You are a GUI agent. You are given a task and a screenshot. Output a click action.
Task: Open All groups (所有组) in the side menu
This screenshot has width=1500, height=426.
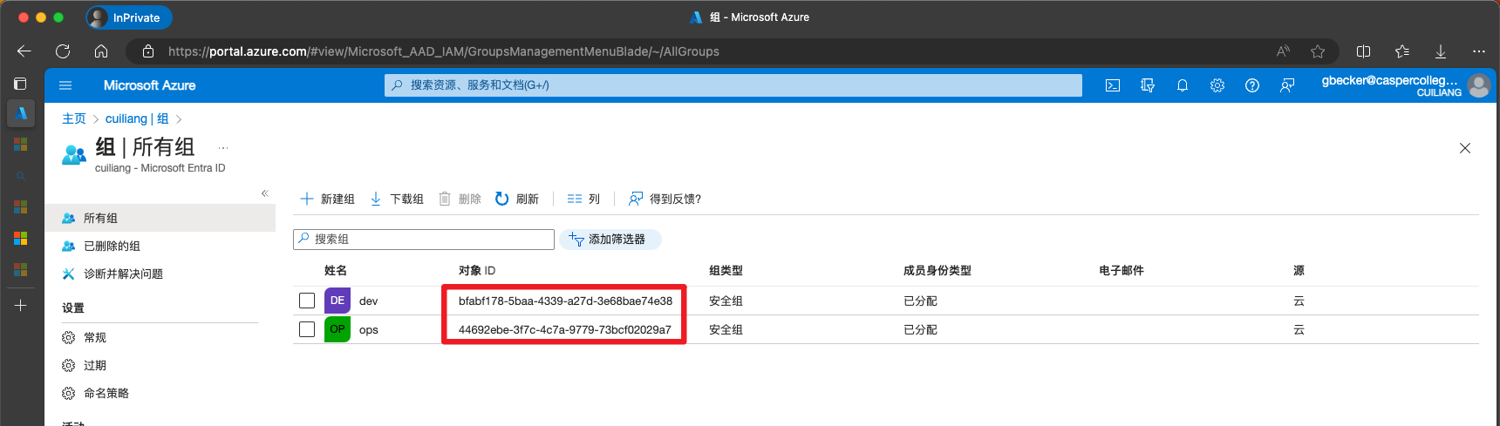point(160,218)
